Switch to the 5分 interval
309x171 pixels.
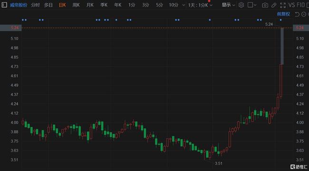[x=159, y=5]
